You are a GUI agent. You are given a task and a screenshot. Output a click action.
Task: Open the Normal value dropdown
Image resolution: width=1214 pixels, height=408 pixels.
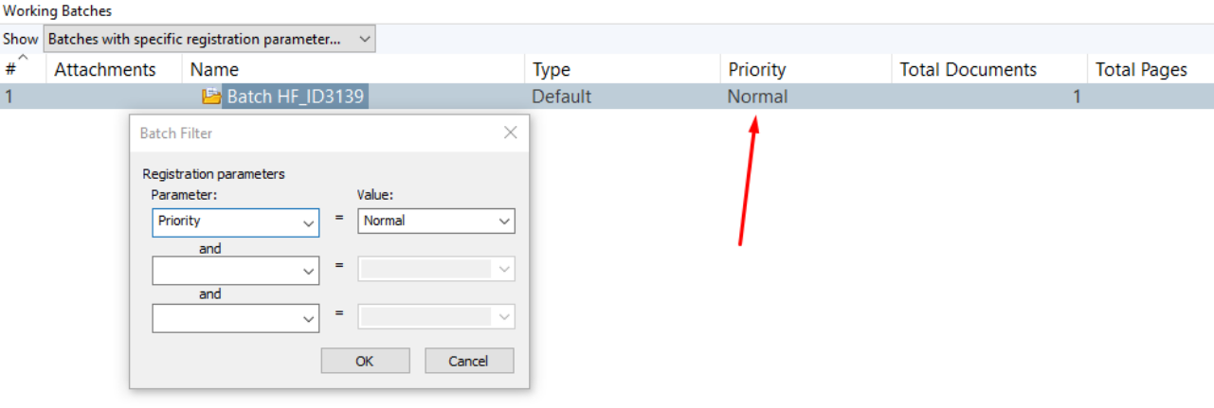point(436,221)
